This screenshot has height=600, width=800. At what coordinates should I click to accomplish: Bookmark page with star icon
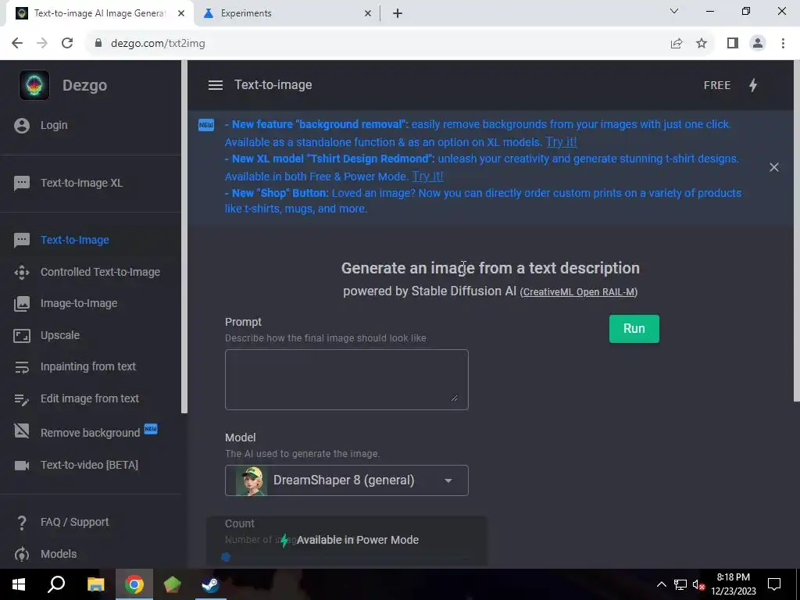(702, 44)
